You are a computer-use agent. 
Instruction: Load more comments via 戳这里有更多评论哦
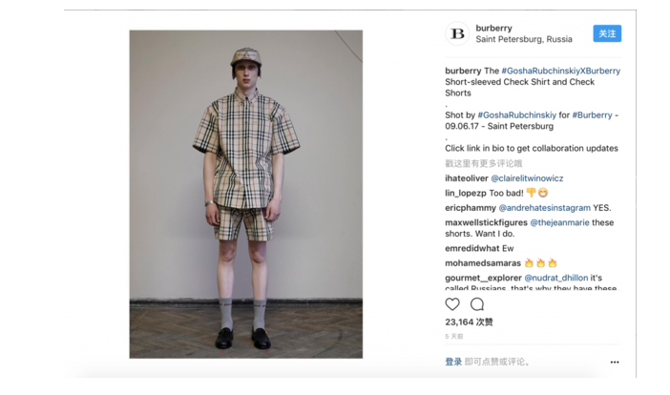point(483,163)
